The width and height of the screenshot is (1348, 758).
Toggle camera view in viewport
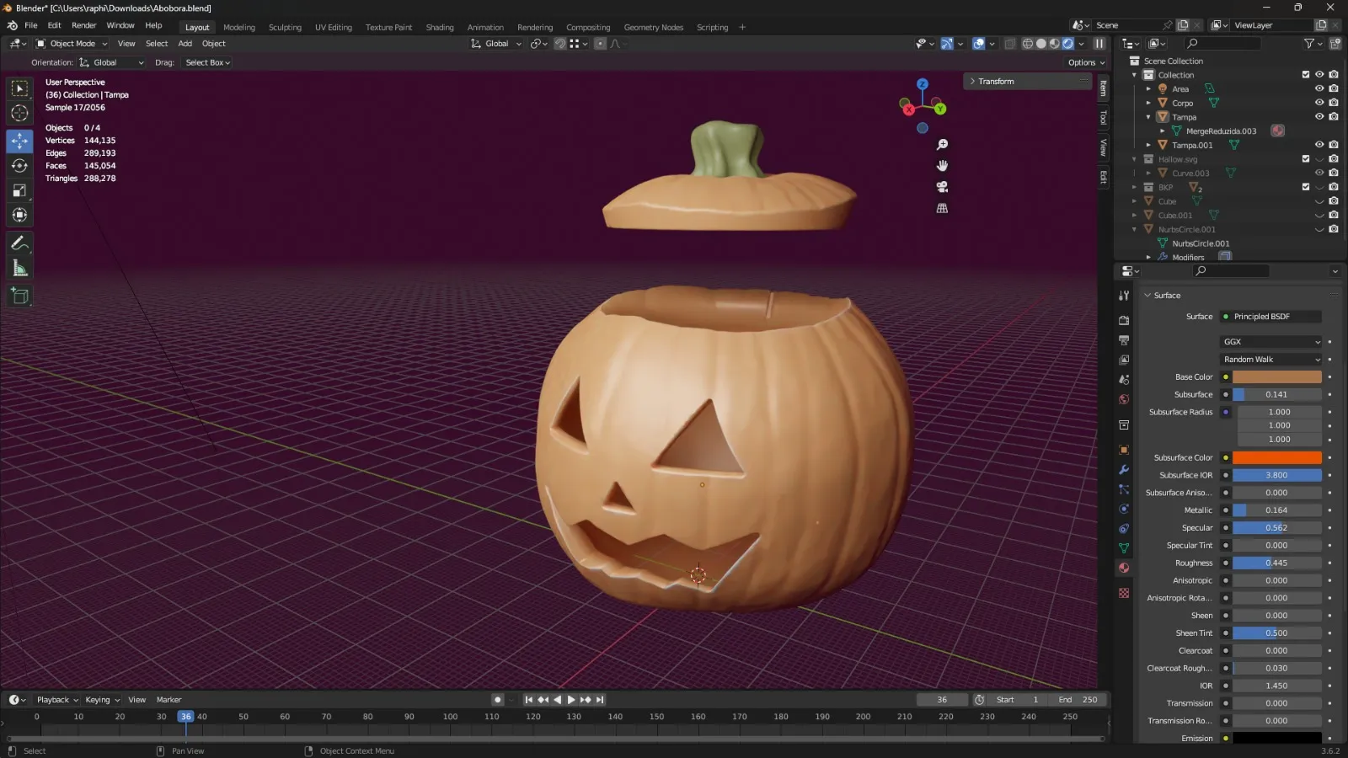point(942,187)
